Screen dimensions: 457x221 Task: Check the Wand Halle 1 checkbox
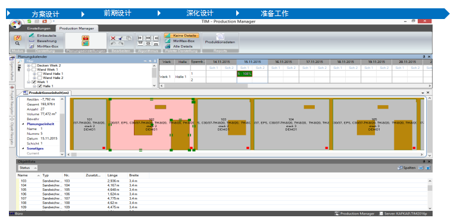click(x=39, y=74)
